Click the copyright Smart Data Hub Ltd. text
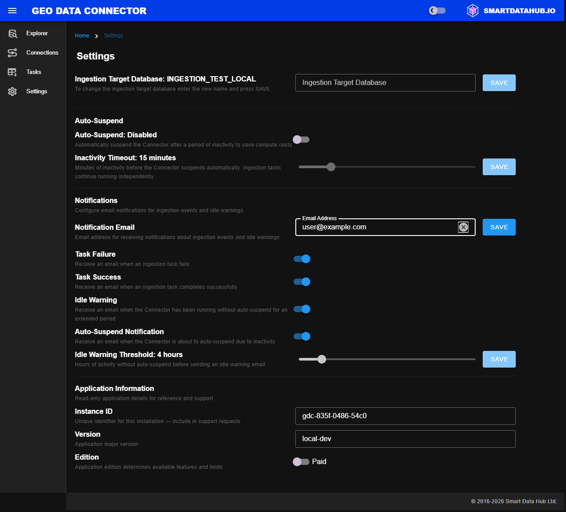566x512 pixels. pos(514,501)
